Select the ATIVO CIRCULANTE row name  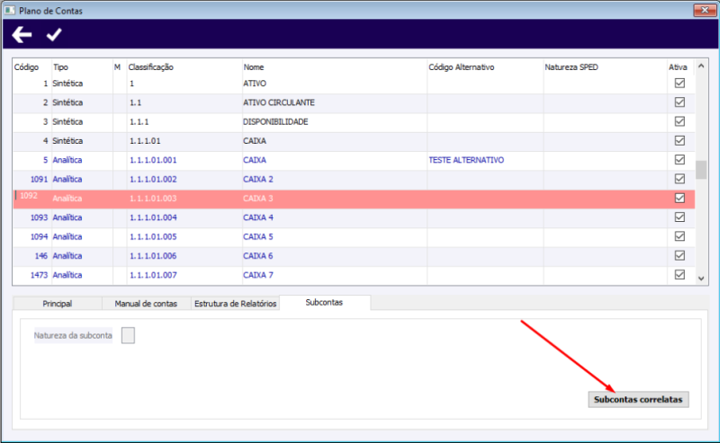[x=279, y=102]
